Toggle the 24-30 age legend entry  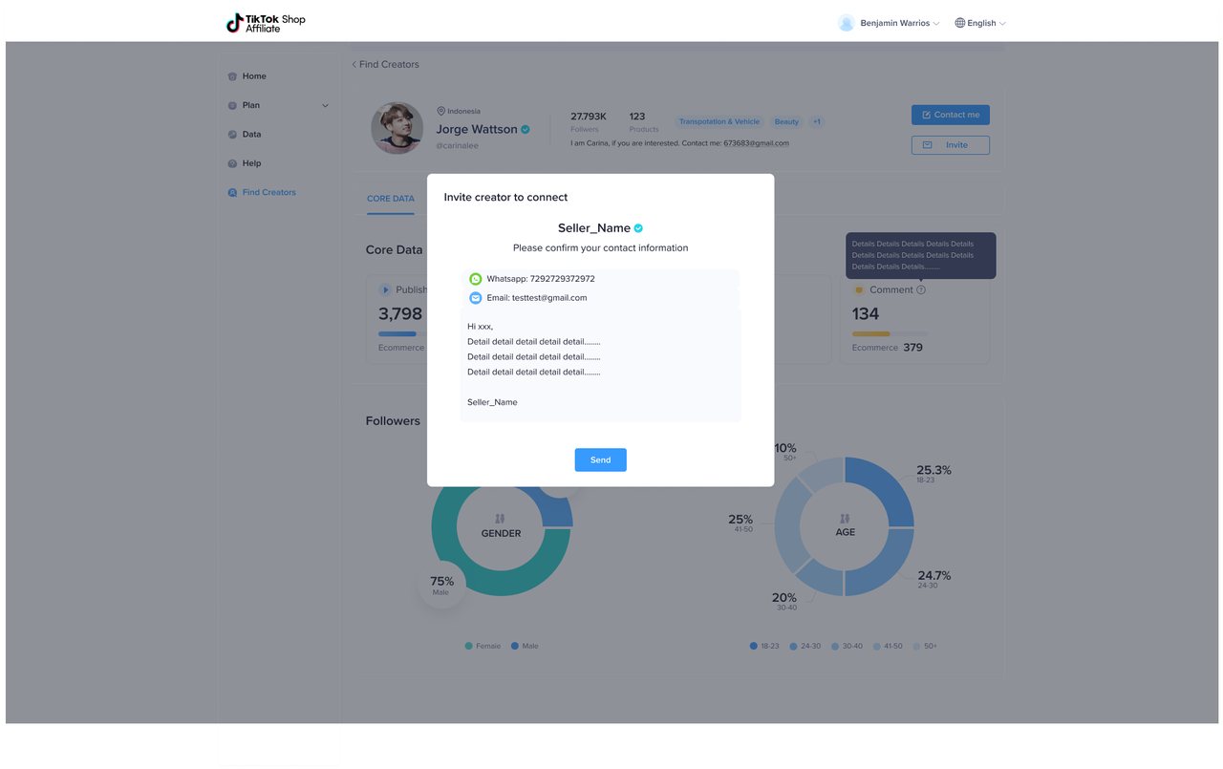tap(805, 646)
